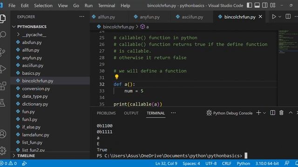Open conversion.py in explorer
The image size is (298, 167).
[x=50, y=89]
